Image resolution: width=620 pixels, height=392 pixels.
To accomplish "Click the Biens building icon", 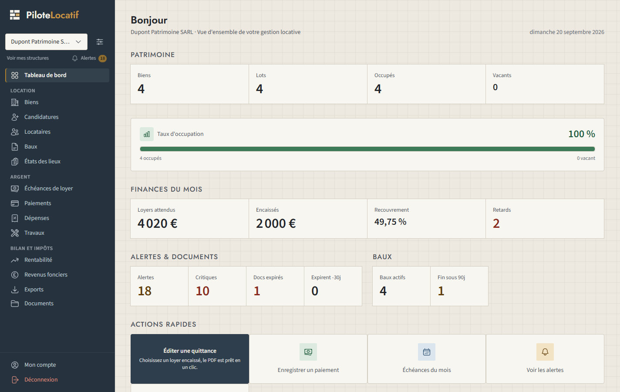I will 15,102.
